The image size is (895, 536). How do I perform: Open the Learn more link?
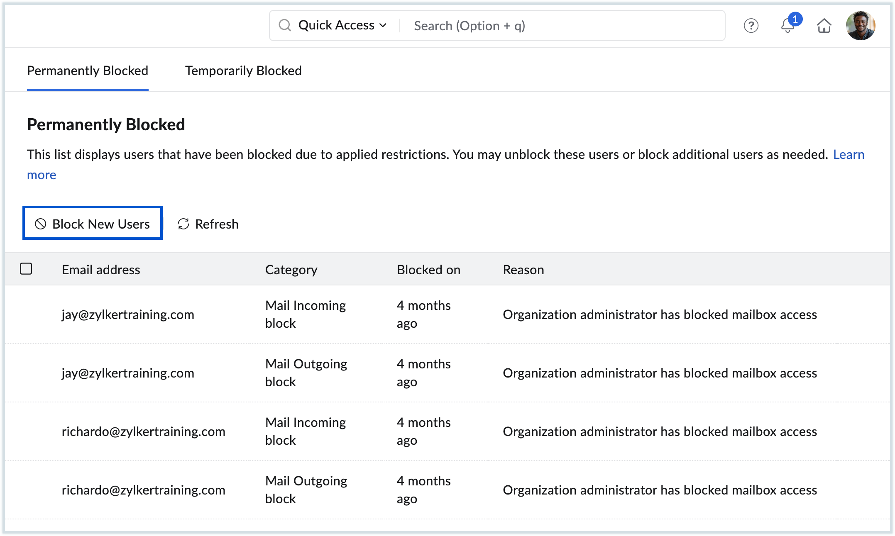849,154
